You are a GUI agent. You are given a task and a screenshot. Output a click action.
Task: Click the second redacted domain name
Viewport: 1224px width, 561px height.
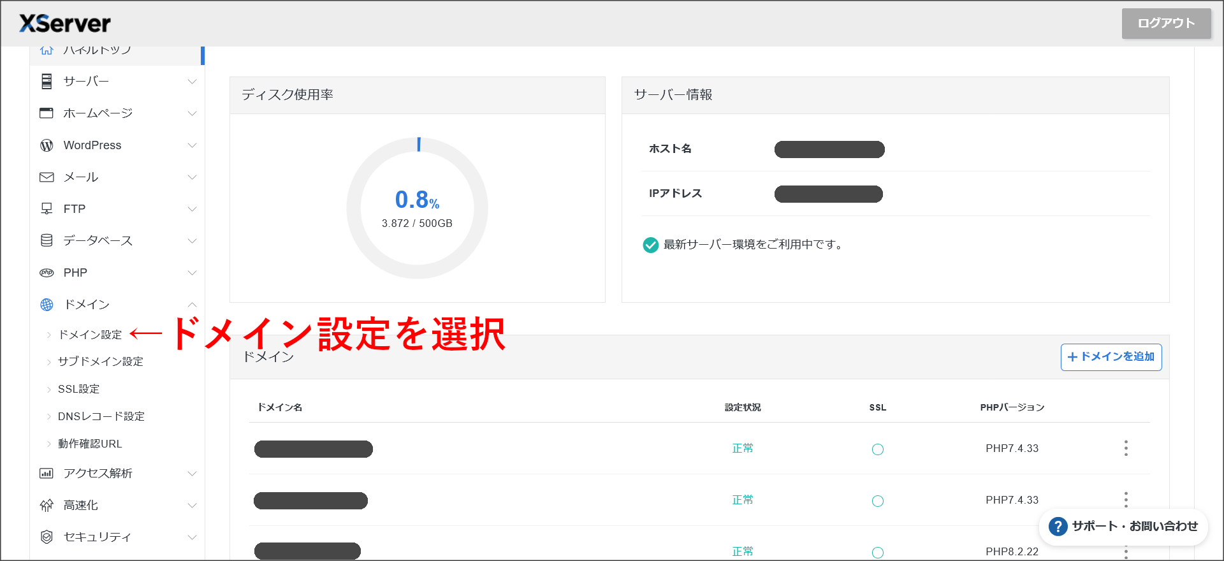[311, 501]
